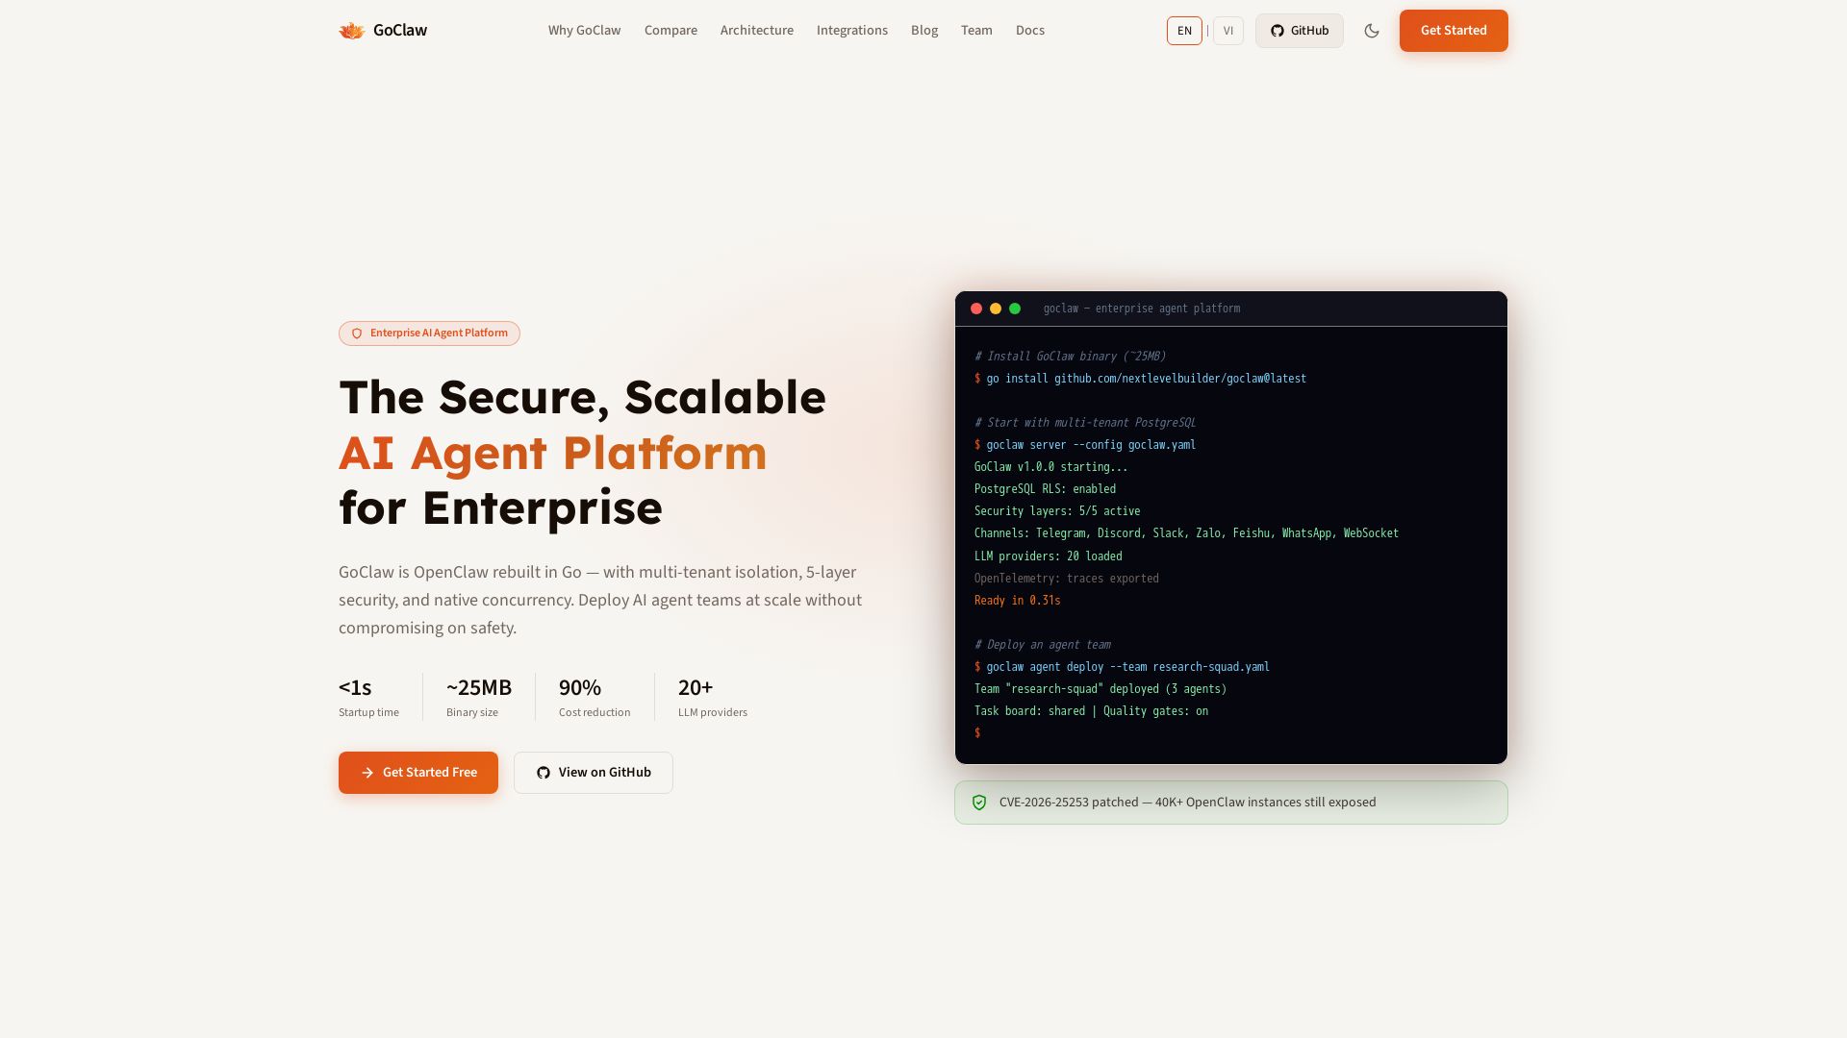This screenshot has height=1038, width=1847.
Task: Click the View on GitHub button
Action: 594,773
